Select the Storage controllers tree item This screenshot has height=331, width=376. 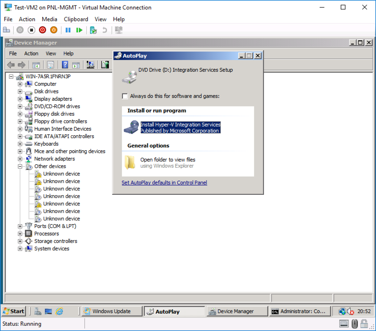(56, 241)
